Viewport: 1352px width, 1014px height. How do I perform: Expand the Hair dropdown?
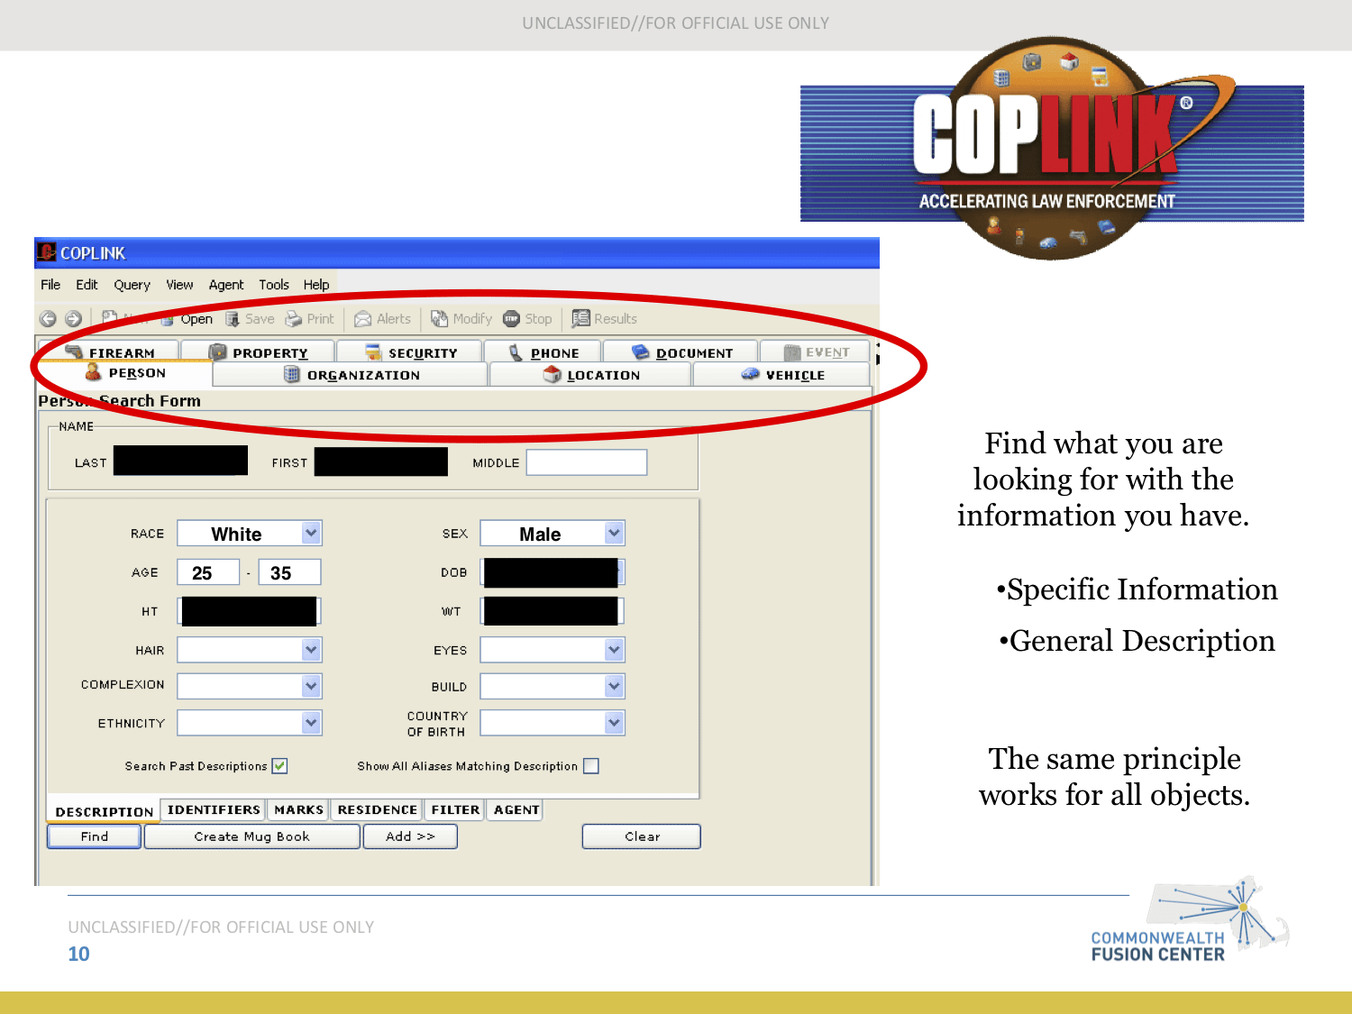(311, 649)
